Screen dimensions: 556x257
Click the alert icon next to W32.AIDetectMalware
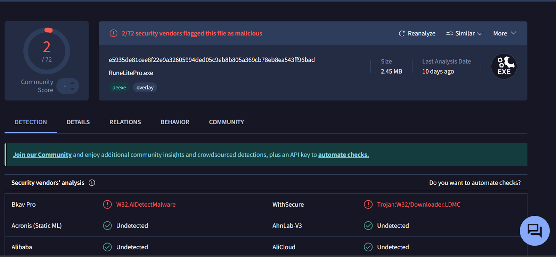pyautogui.click(x=107, y=205)
